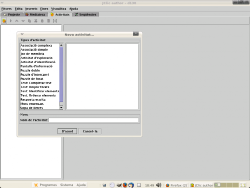Switch to the Projecte tab
The width and height of the screenshot is (250, 188).
pos(12,15)
